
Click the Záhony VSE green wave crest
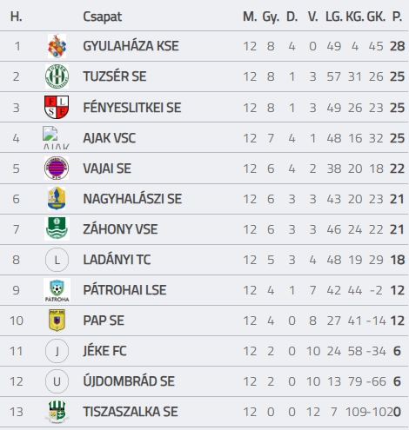click(57, 228)
